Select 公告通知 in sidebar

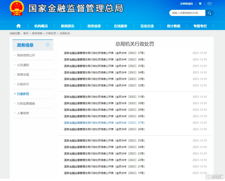(23, 65)
